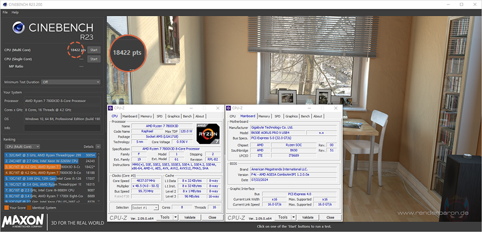Image resolution: width=482 pixels, height=232 pixels.
Task: Click the Core Speed 4837.07 MHz value
Action: [x=146, y=181]
